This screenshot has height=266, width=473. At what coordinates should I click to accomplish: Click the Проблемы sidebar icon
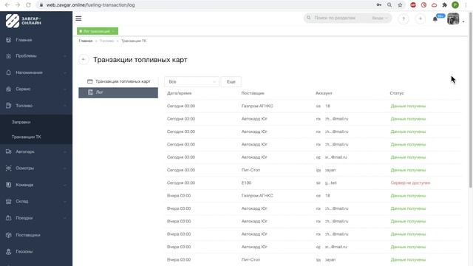8,56
